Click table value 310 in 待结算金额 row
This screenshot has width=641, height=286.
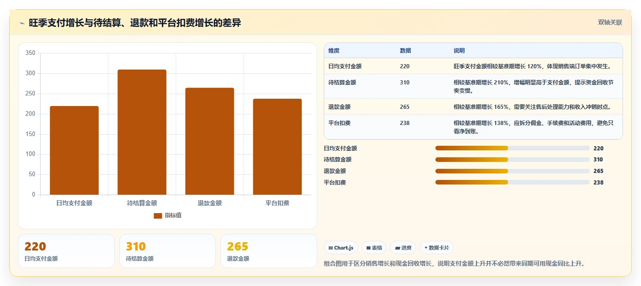coord(404,83)
